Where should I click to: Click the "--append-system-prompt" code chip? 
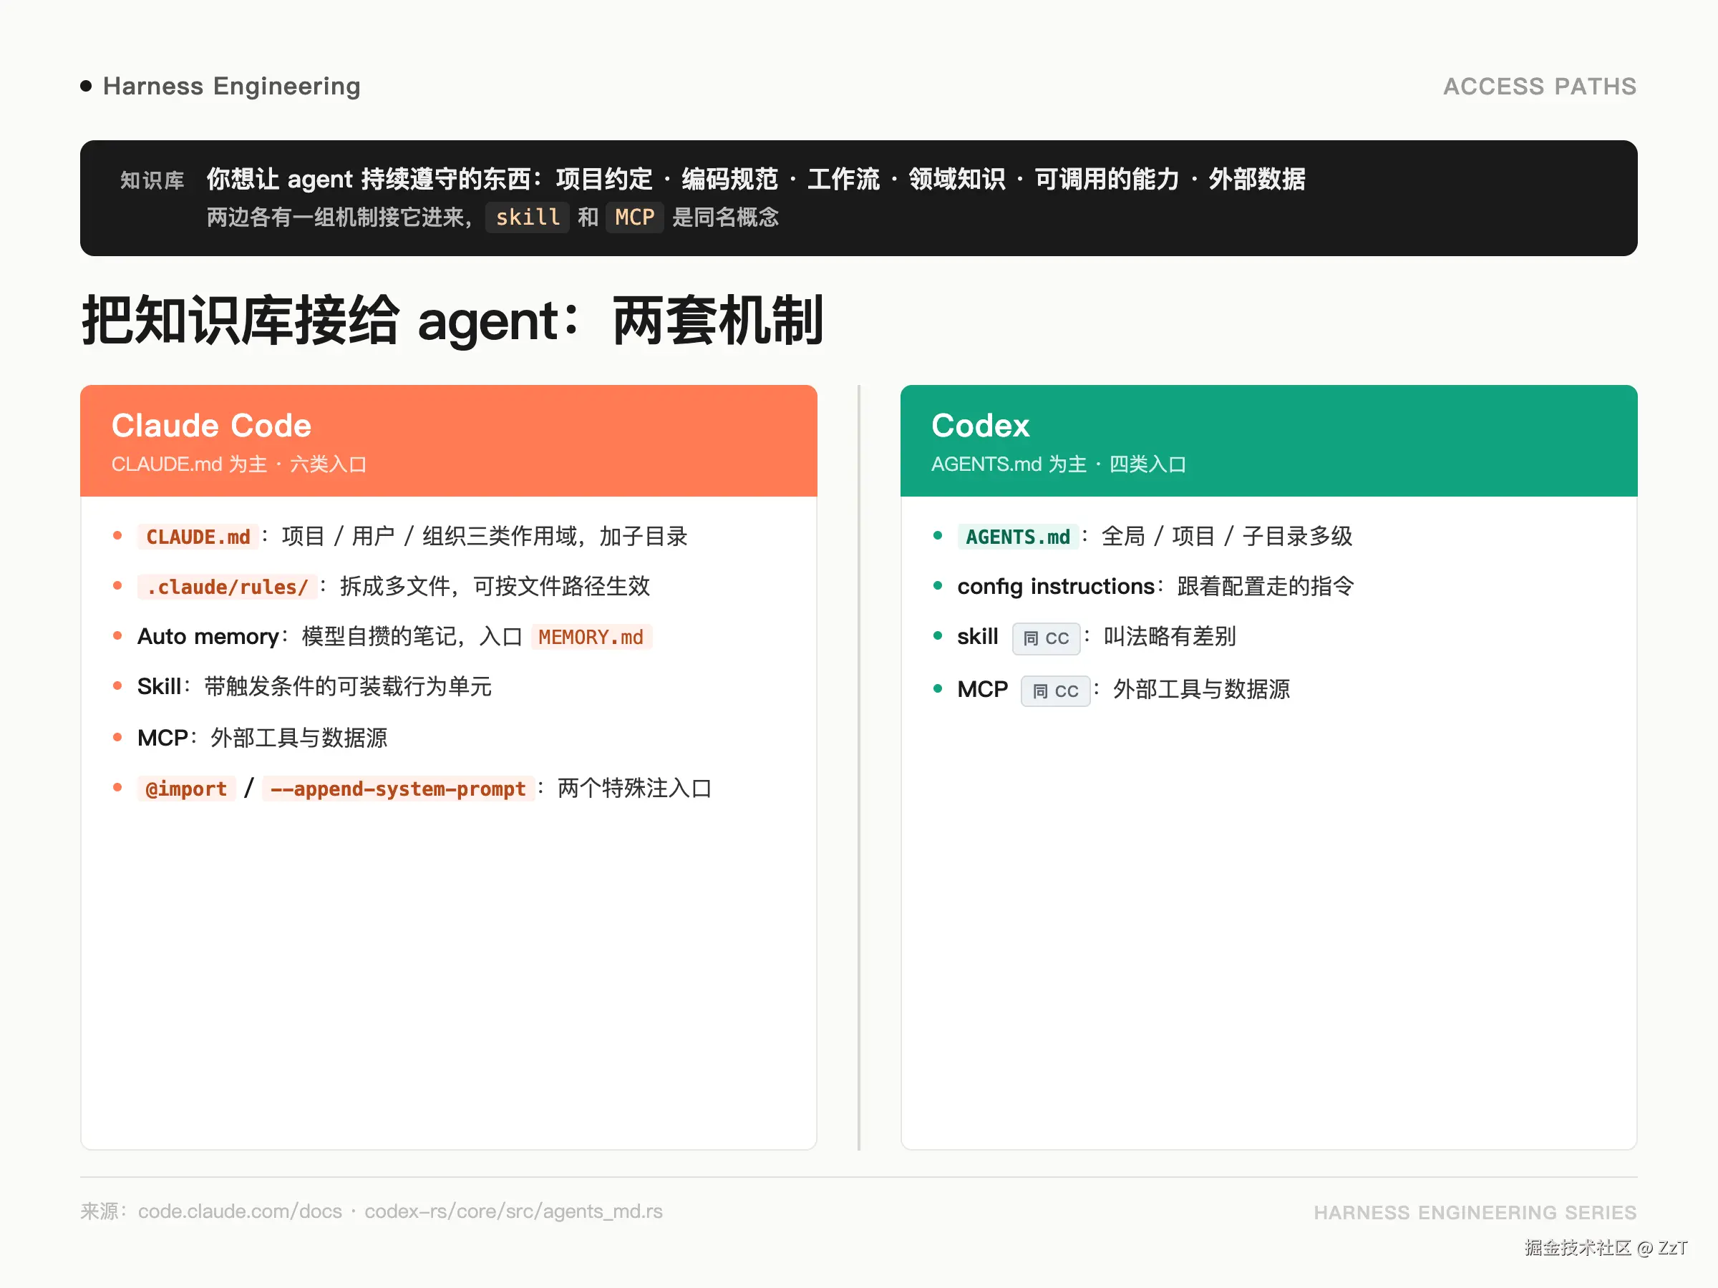[x=399, y=789]
